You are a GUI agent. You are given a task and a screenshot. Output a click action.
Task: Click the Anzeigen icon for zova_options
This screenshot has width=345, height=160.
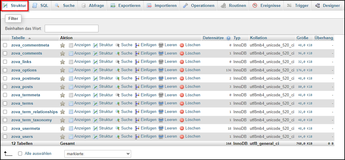pyautogui.click(x=71, y=70)
